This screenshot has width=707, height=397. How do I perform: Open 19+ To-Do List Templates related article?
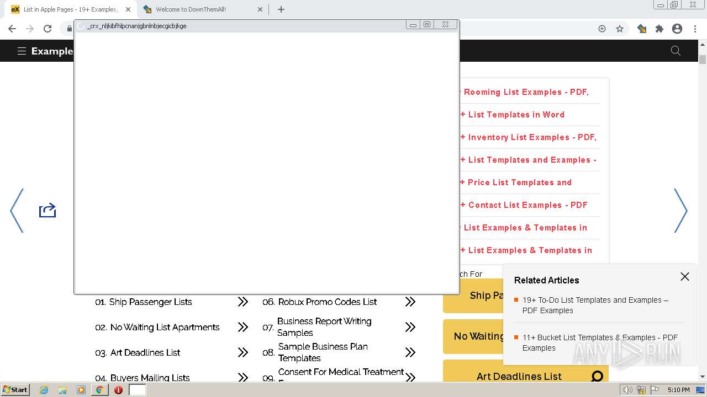pos(595,305)
